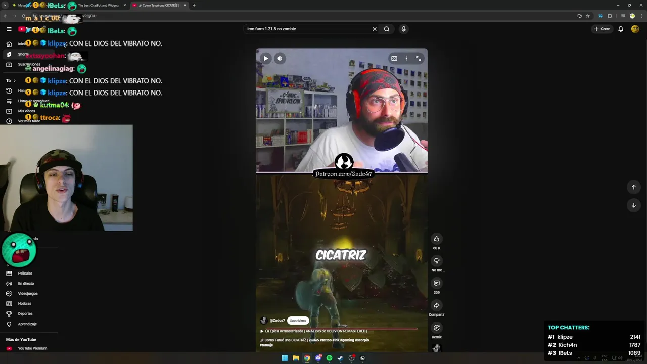Screen dimensions: 647x364
Task: Open Chrome profile avatar
Action: click(x=632, y=16)
